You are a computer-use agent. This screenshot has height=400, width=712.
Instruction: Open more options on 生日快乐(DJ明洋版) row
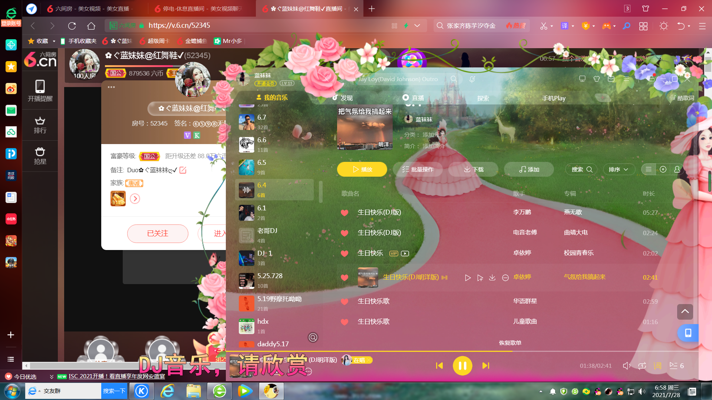(505, 278)
